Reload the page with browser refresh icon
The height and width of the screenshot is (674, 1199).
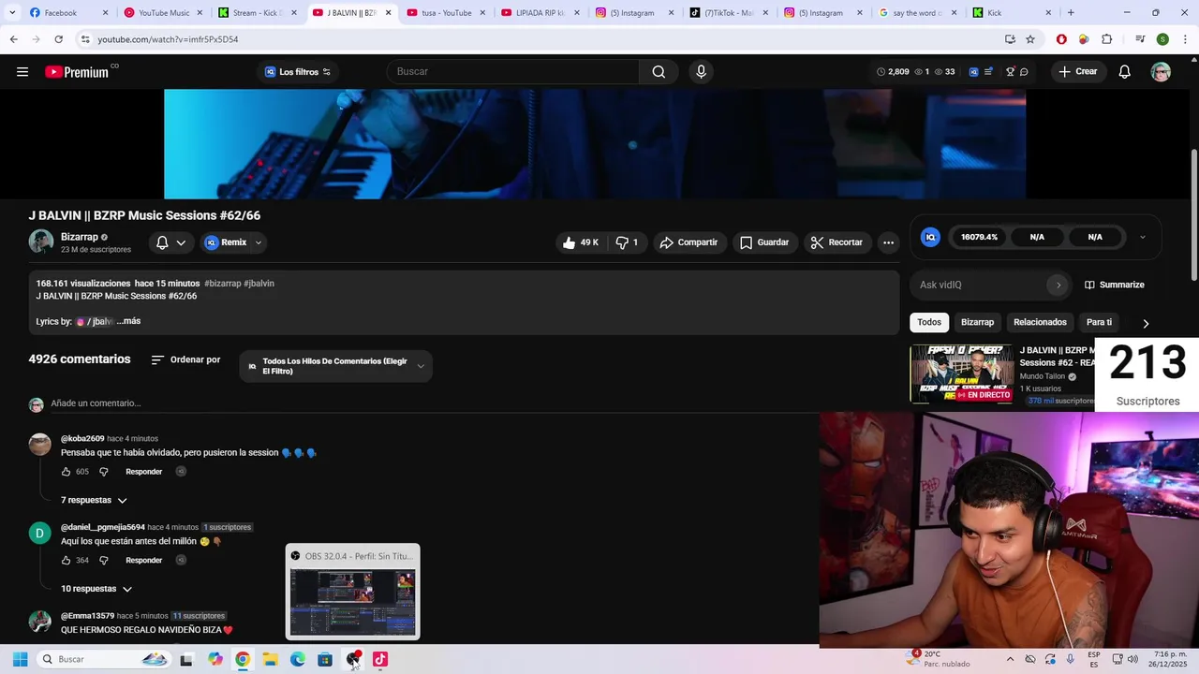pyautogui.click(x=58, y=39)
